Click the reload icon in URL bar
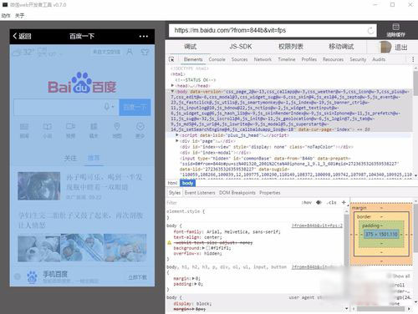 coord(370,31)
